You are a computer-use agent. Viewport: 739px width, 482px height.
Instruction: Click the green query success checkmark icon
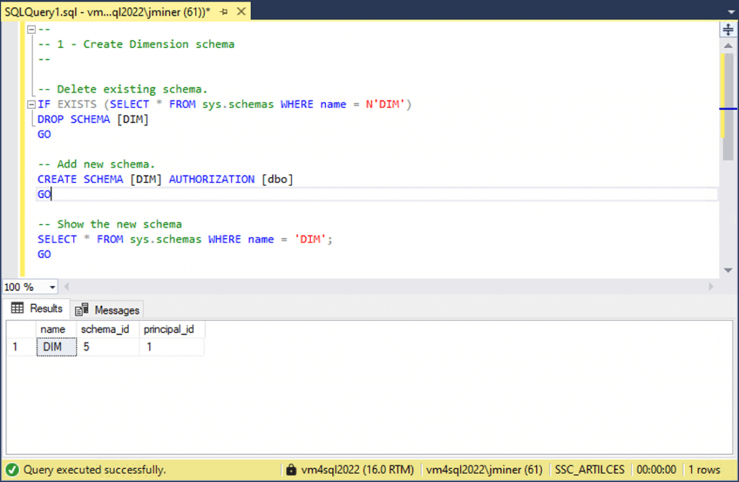pos(12,470)
